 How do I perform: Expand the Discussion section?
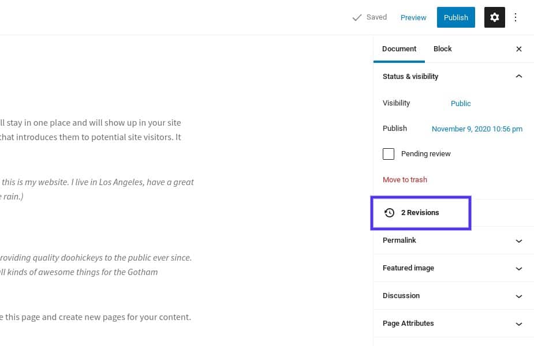518,296
